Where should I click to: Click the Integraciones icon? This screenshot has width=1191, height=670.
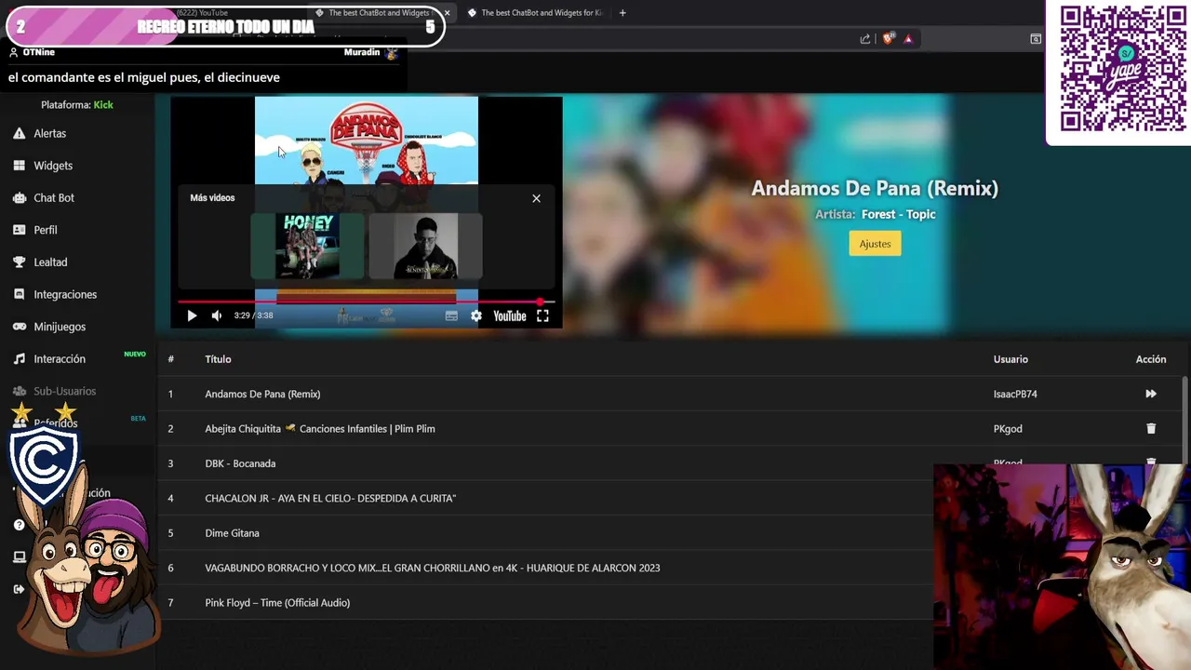[19, 294]
